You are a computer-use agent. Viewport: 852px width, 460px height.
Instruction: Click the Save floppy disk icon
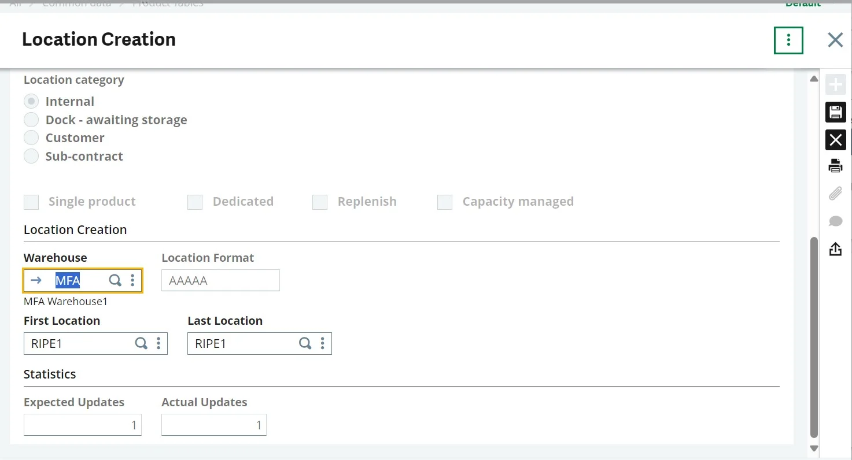835,112
